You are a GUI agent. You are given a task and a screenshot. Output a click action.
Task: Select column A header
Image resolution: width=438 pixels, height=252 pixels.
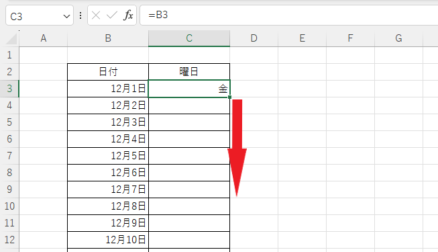[x=44, y=38]
